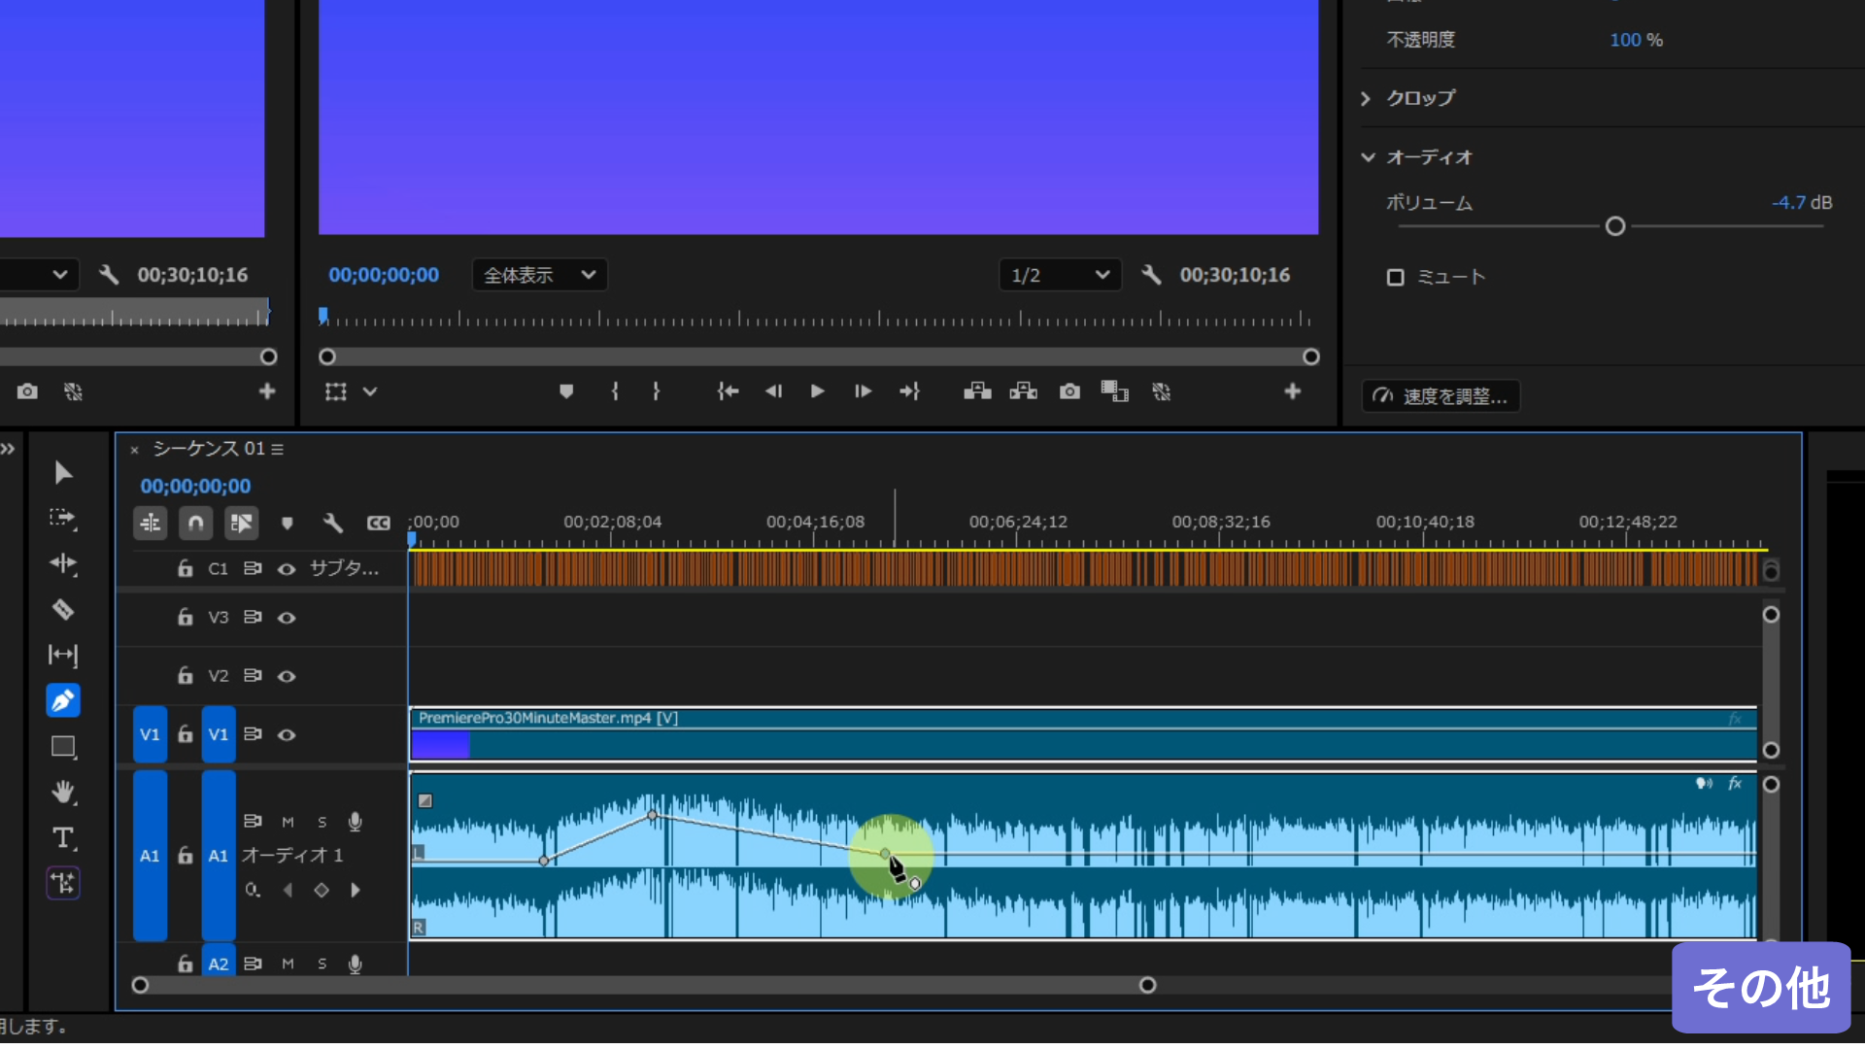The height and width of the screenshot is (1049, 1865).
Task: Enable the ミュート checkbox
Action: [x=1396, y=278]
